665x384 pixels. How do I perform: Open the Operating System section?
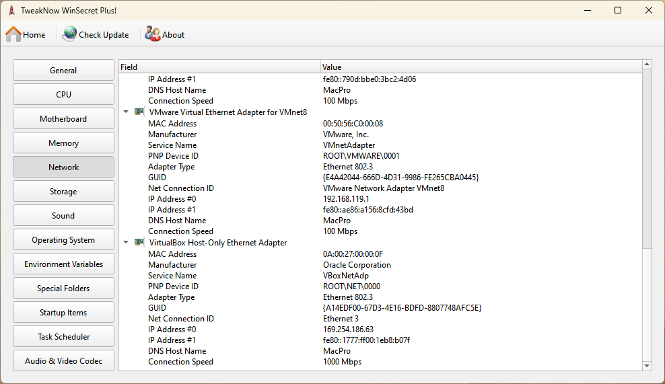[x=64, y=239]
